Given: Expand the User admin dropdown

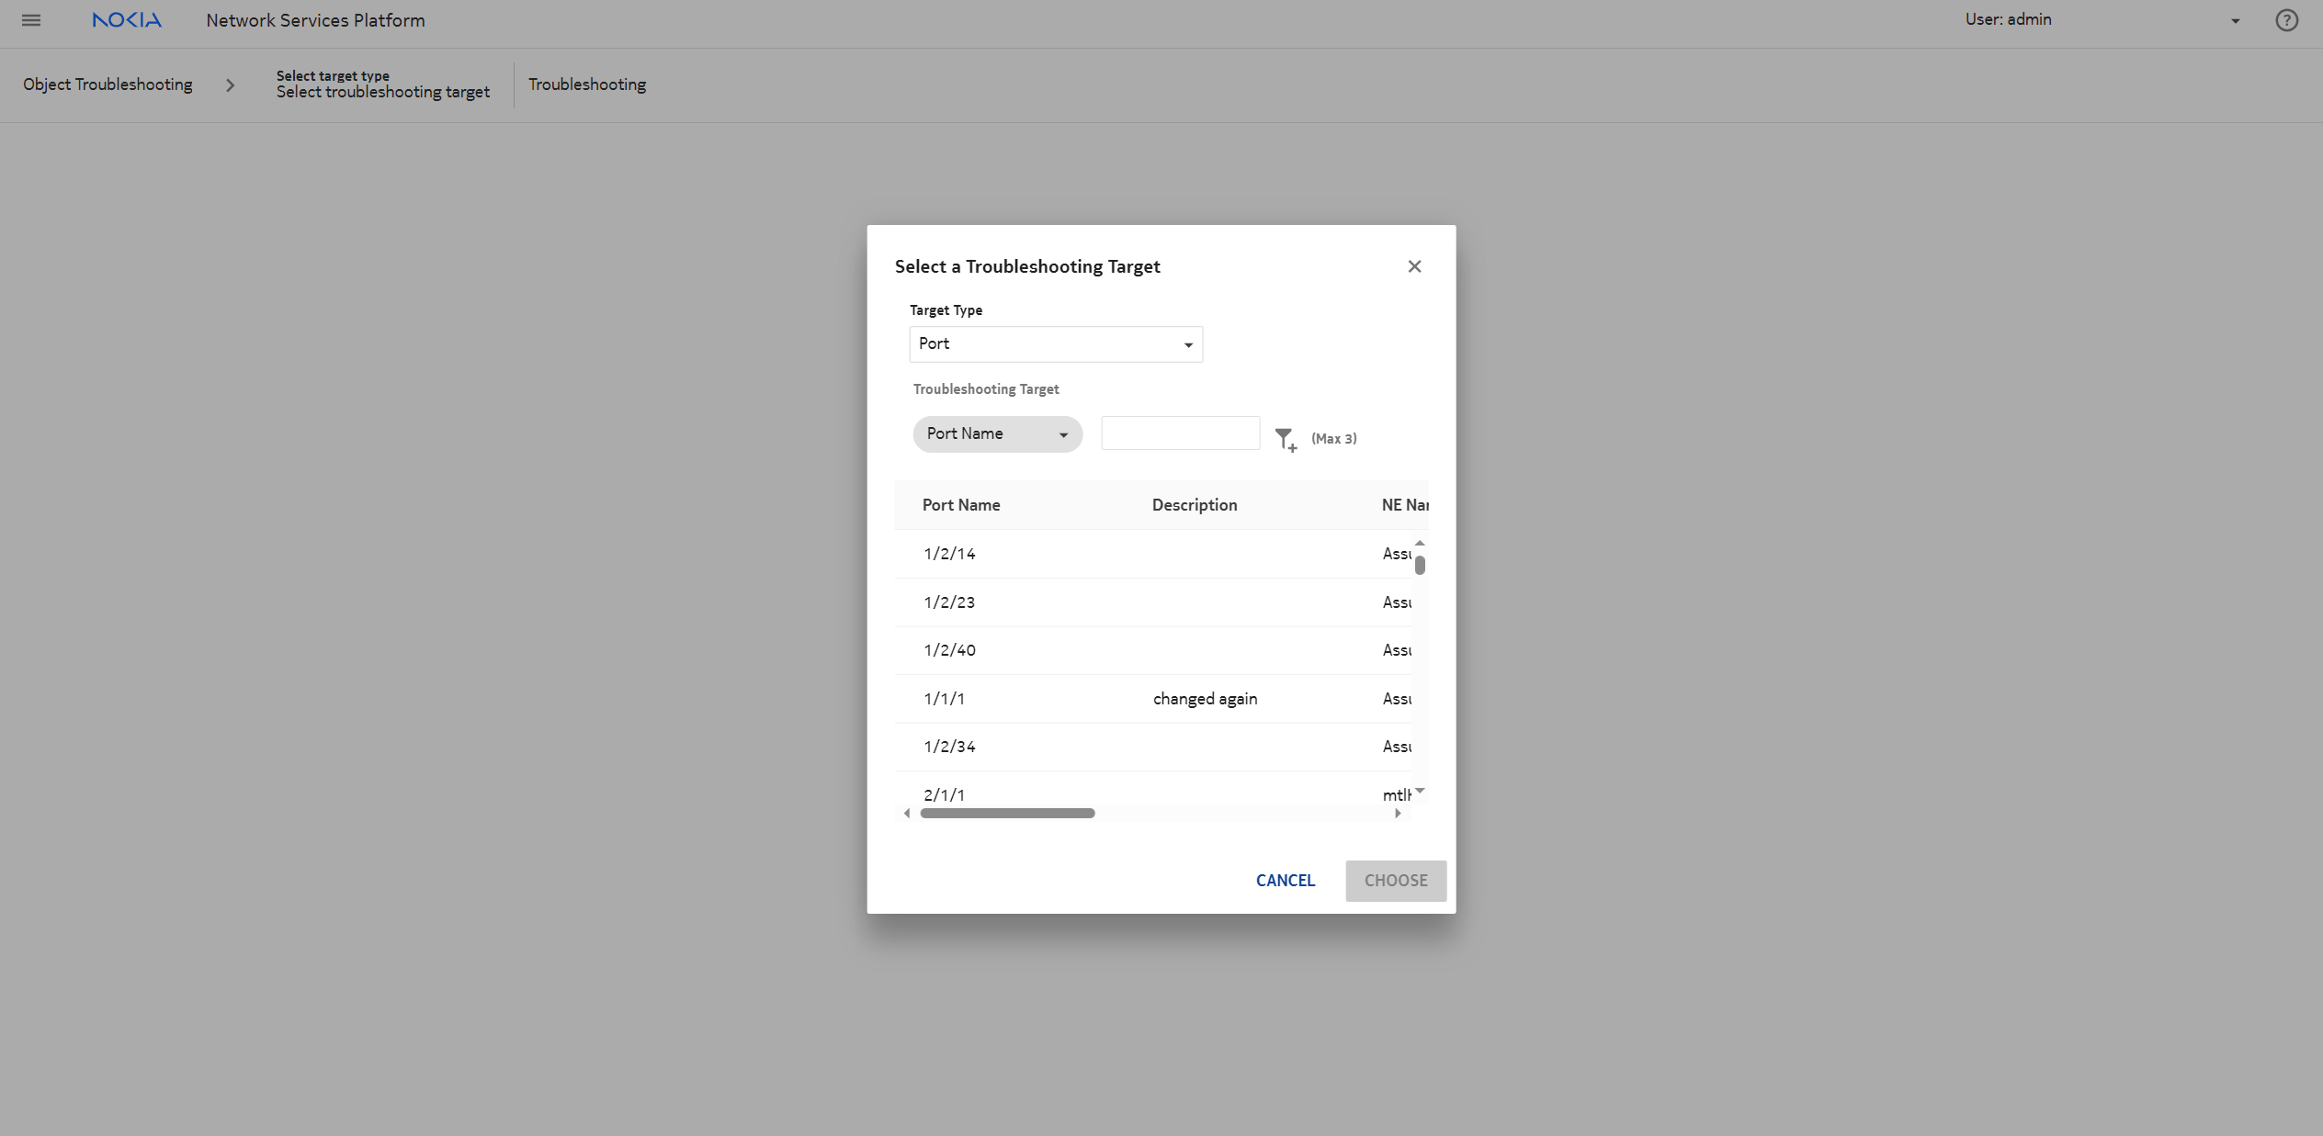Looking at the screenshot, I should 2235,21.
